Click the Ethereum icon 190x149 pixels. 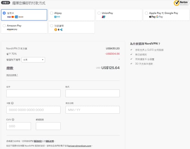point(58,30)
